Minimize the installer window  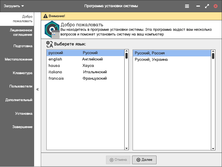click(x=198, y=6)
